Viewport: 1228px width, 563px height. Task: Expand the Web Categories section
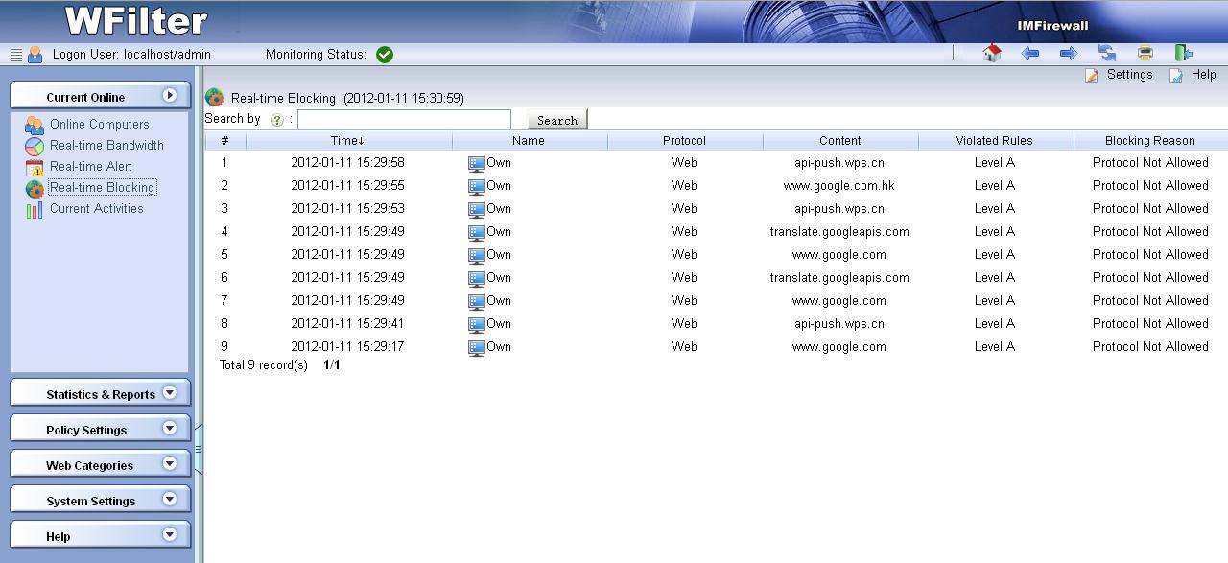point(170,464)
